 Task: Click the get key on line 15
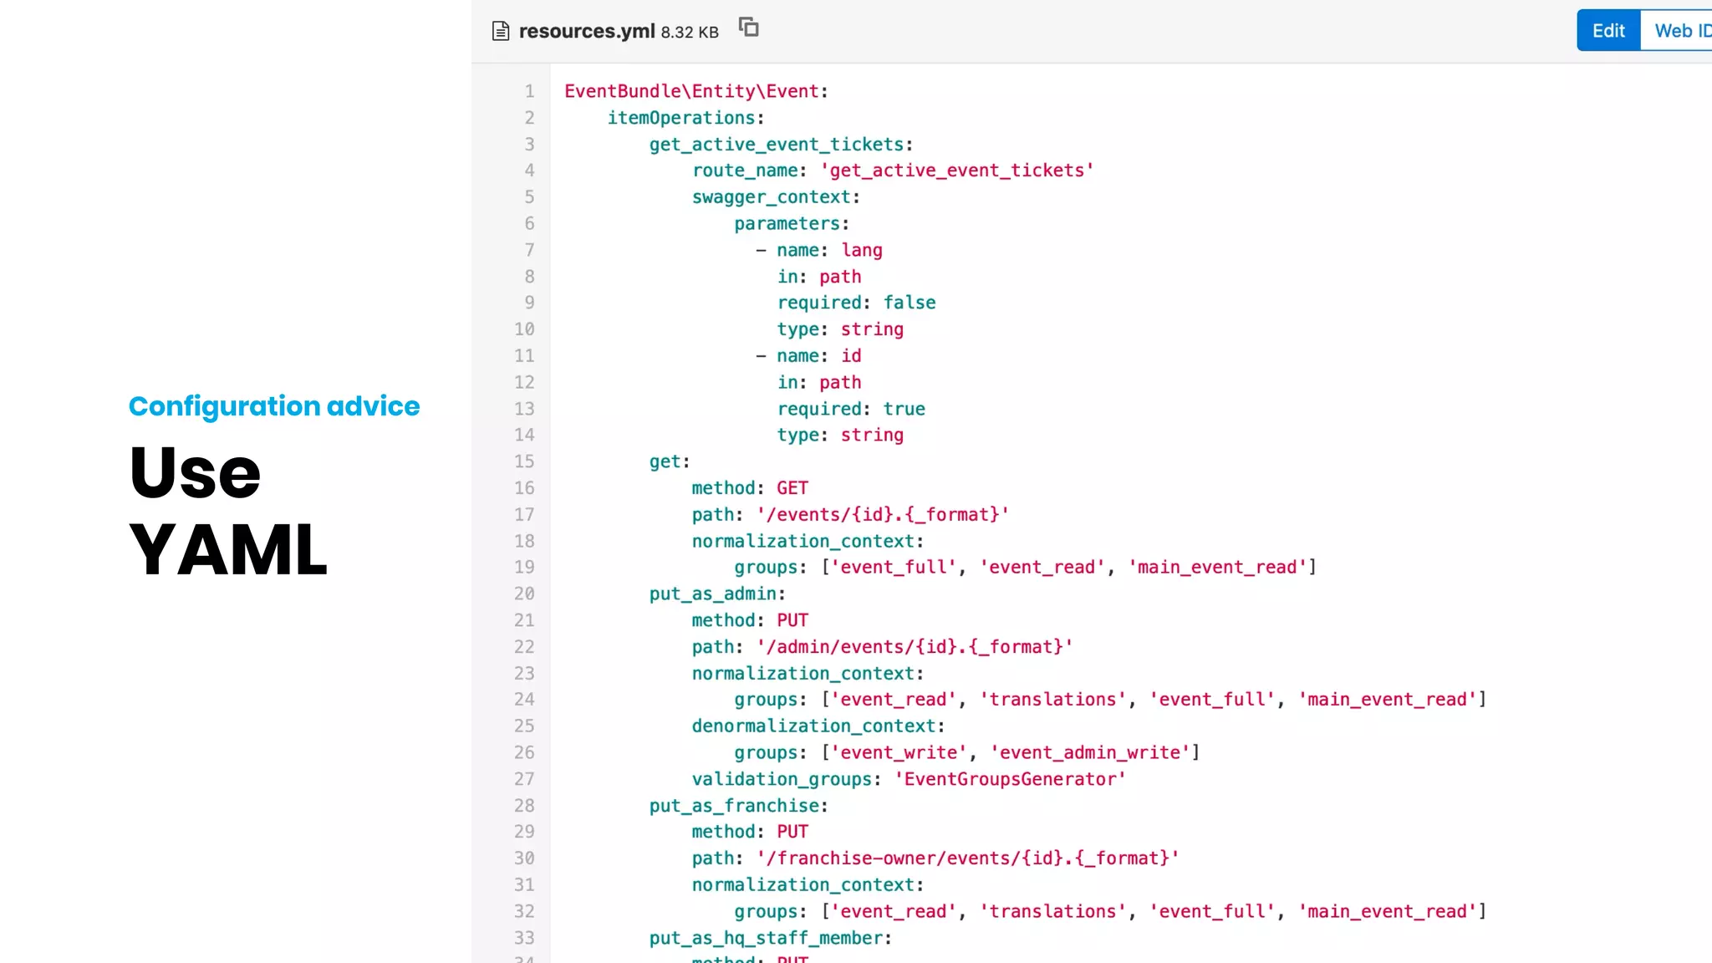coord(665,461)
